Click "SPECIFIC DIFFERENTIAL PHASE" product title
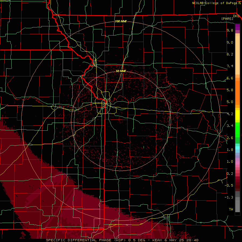242x242 pixels. (x=79, y=240)
